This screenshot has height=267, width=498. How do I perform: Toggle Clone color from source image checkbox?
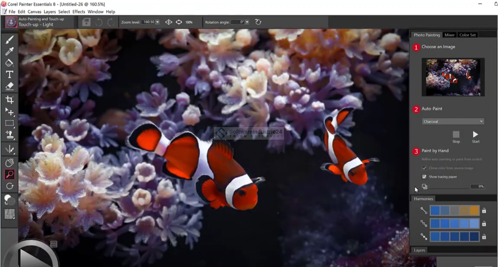coord(424,168)
